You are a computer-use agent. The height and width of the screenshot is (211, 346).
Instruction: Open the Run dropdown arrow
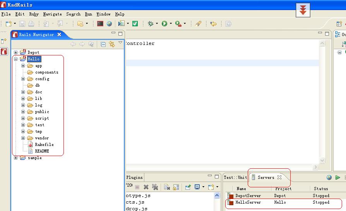171,24
